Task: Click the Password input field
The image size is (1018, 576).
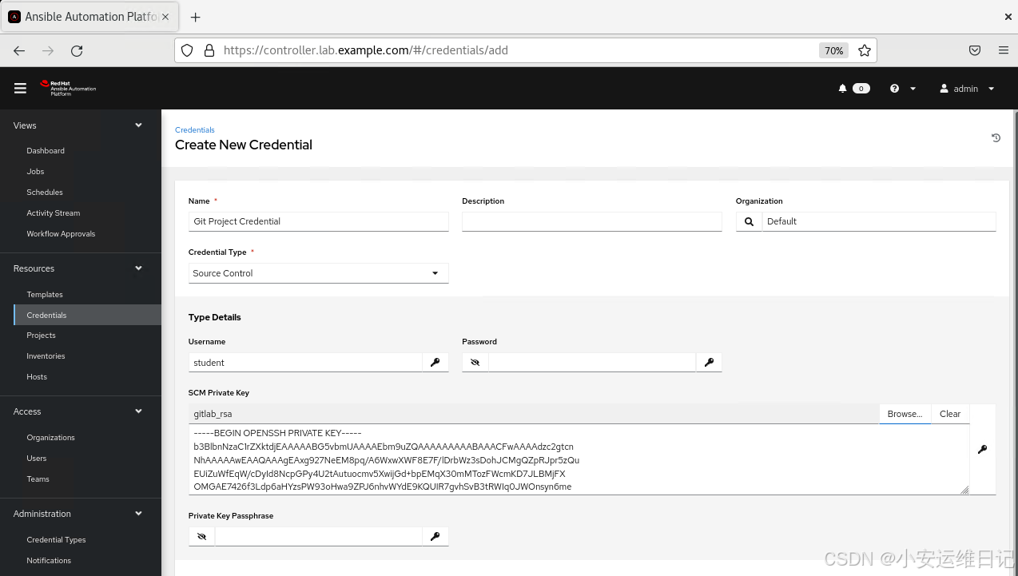Action: pyautogui.click(x=592, y=363)
